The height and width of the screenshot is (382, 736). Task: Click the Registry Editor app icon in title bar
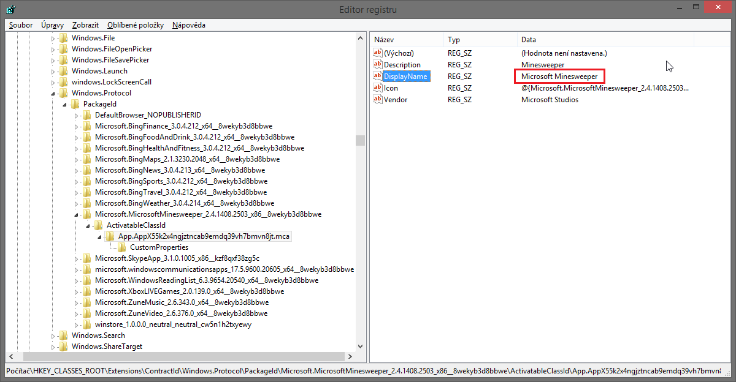(10, 9)
